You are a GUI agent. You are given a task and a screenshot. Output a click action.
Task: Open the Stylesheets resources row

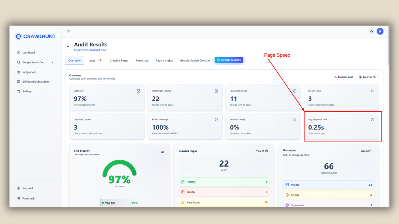click(329, 205)
